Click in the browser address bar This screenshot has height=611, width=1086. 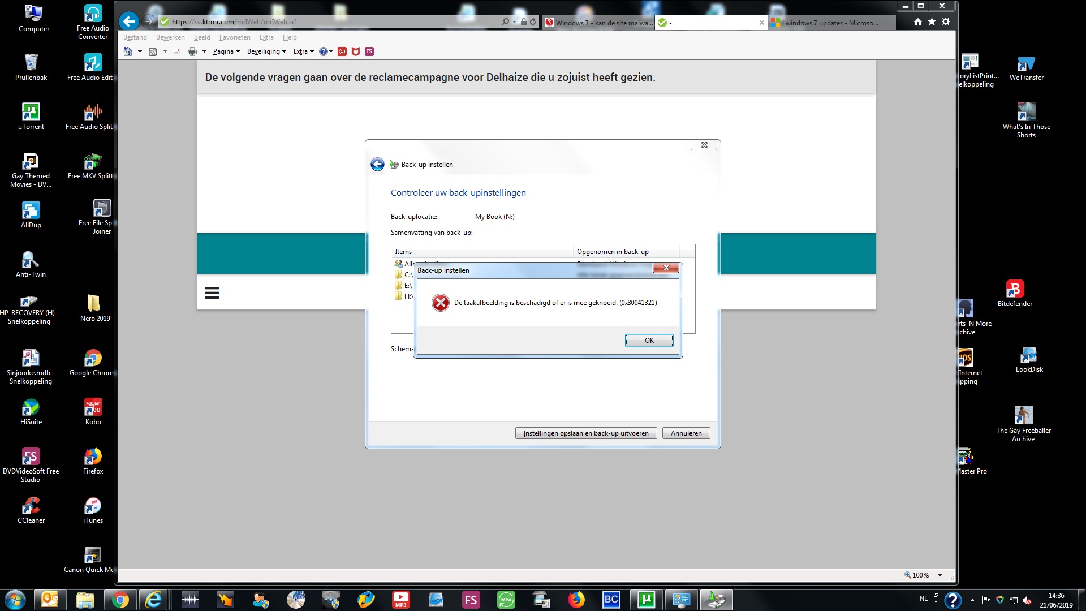tap(339, 21)
